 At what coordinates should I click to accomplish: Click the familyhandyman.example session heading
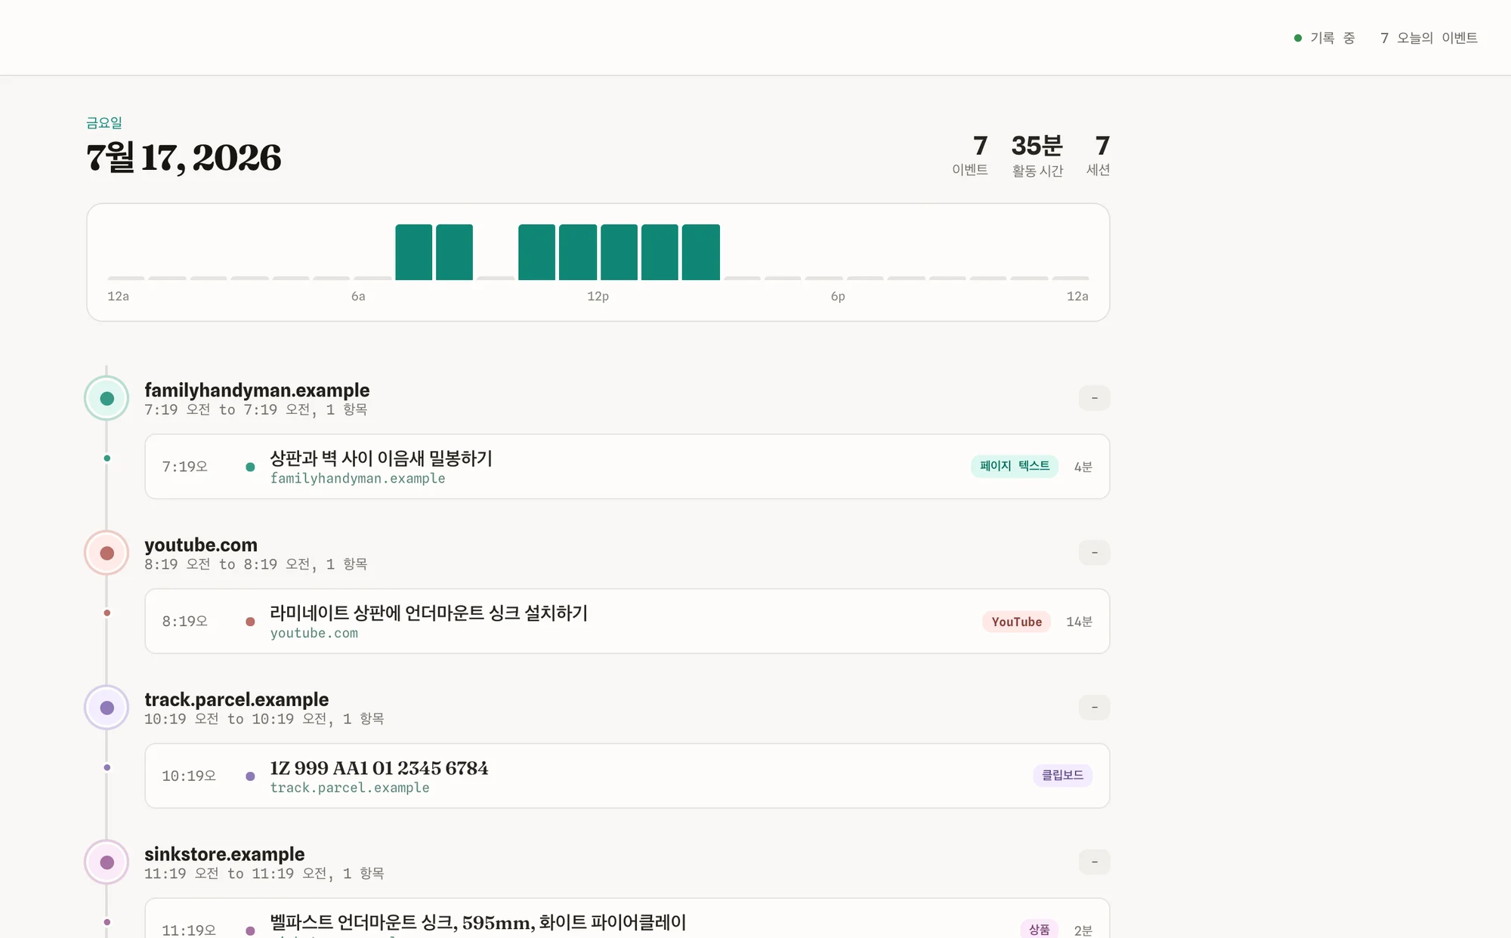tap(257, 390)
